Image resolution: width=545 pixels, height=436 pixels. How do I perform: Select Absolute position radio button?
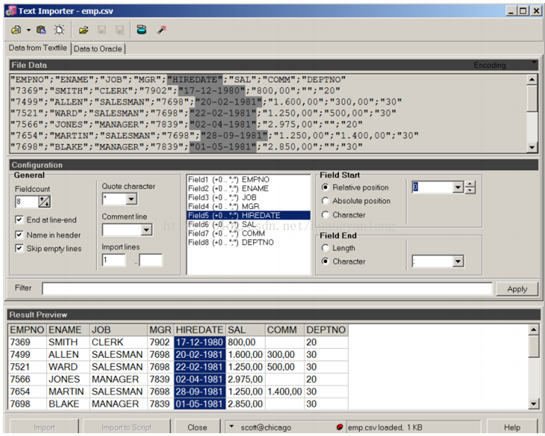(326, 200)
